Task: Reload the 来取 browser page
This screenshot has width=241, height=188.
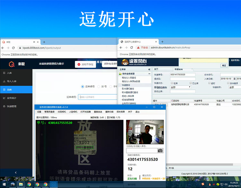Action: 13,48
